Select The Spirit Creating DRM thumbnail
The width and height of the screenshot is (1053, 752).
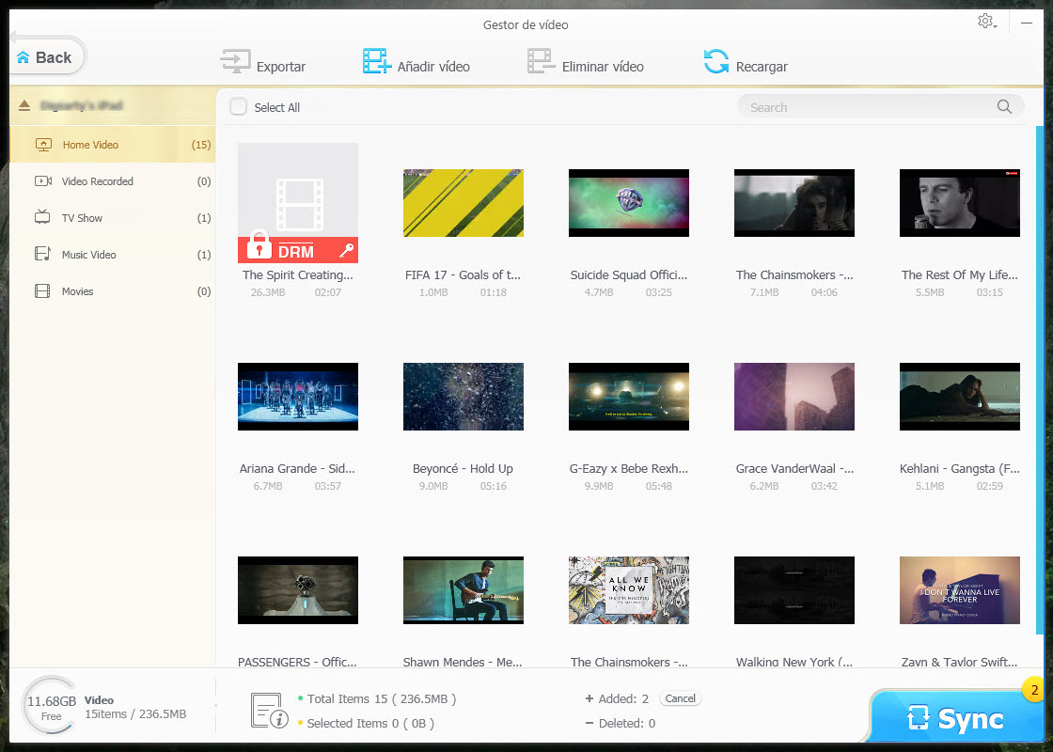tap(297, 203)
